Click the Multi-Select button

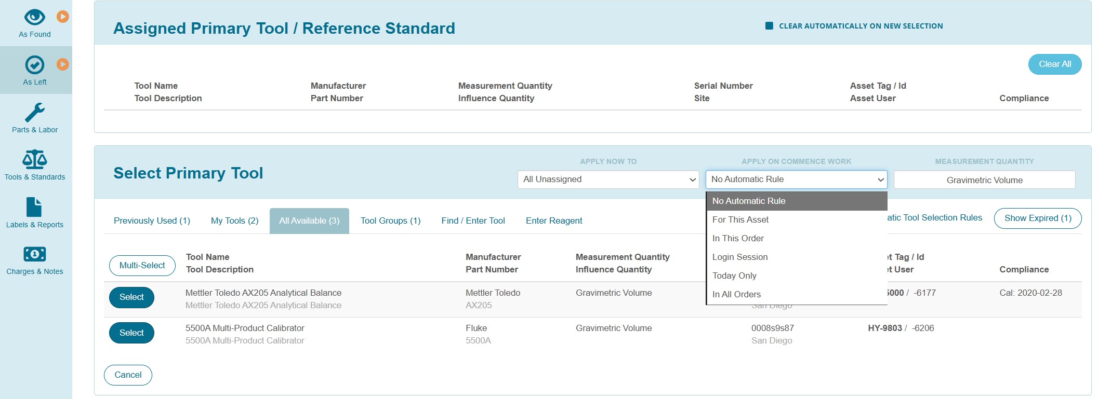(x=142, y=266)
